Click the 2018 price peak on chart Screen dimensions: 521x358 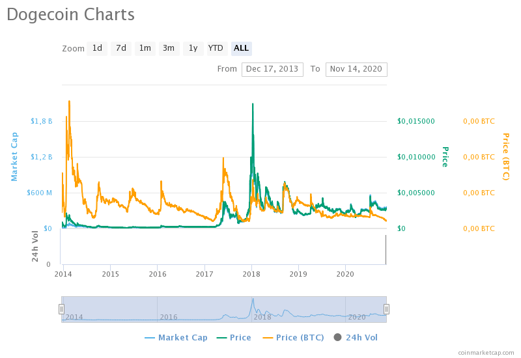[252, 105]
